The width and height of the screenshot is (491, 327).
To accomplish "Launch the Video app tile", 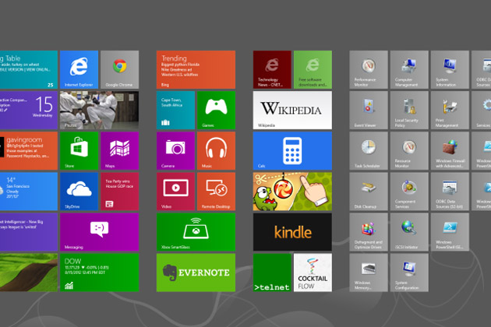I will pos(175,191).
